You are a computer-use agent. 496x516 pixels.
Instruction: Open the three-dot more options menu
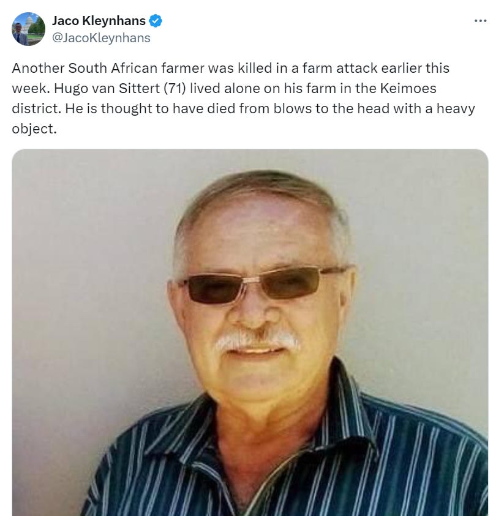(480, 21)
